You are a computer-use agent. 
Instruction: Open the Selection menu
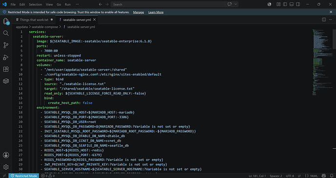click(36, 4)
